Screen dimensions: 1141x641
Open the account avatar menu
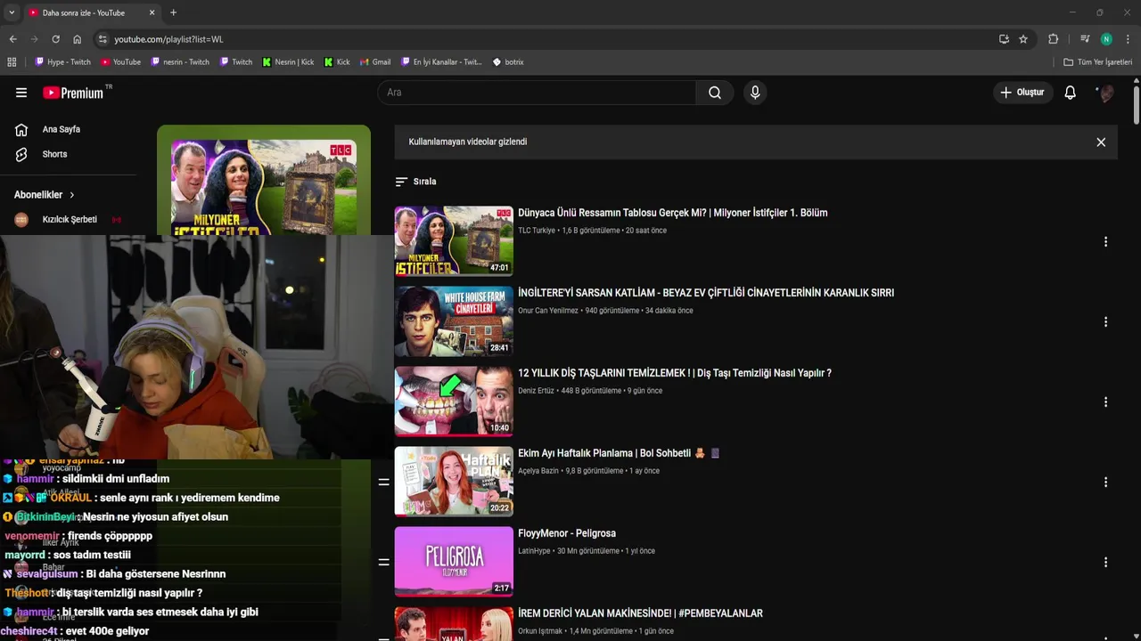click(1105, 93)
